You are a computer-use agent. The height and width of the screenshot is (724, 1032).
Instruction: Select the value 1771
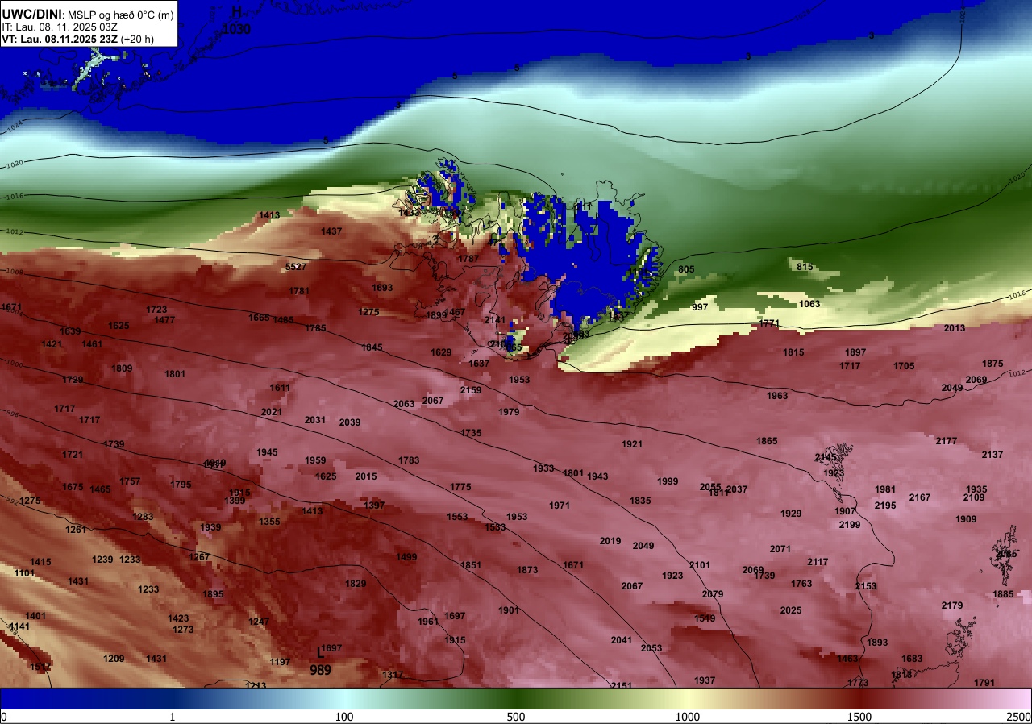[770, 323]
